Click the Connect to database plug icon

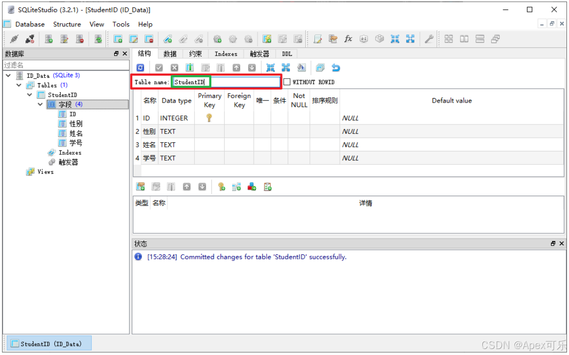pyautogui.click(x=14, y=39)
